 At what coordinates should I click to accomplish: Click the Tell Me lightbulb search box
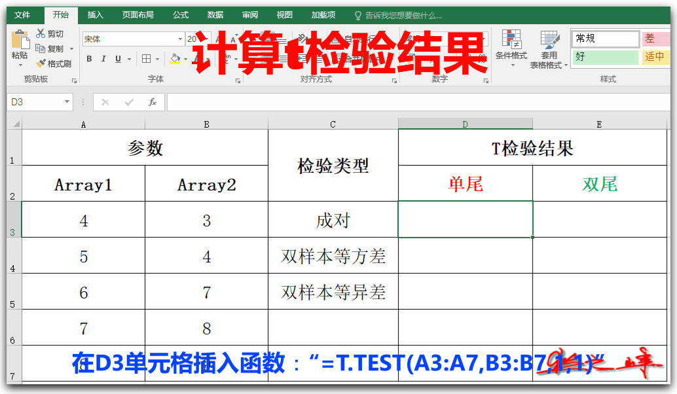398,16
